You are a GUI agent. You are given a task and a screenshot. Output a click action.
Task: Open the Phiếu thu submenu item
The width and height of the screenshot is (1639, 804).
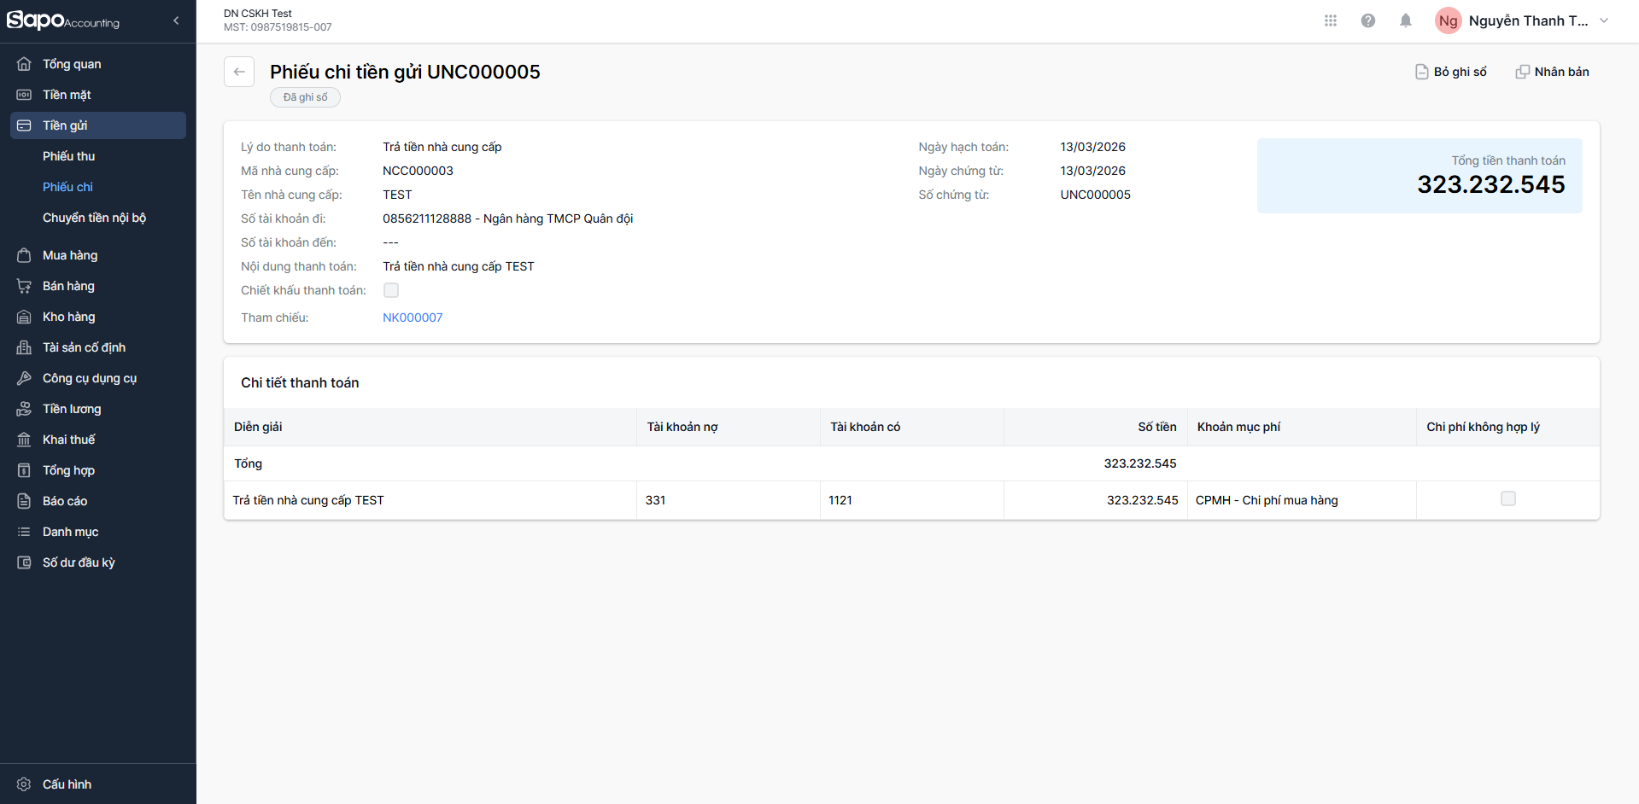[x=68, y=156]
